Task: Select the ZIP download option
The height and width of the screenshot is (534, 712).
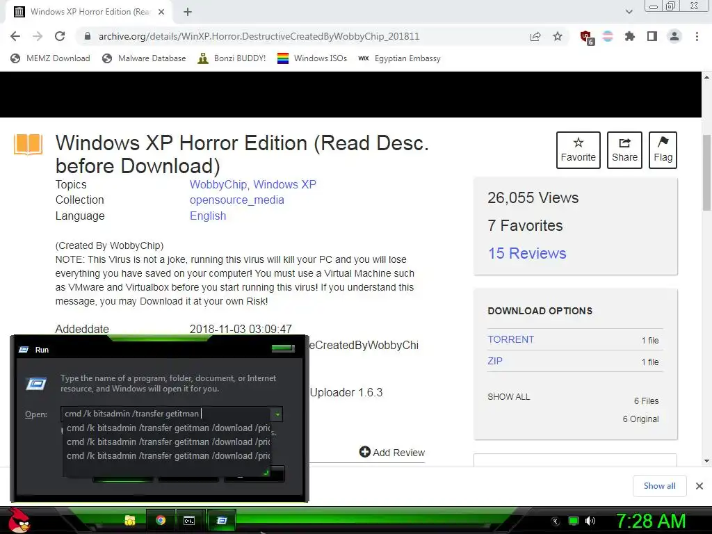Action: pyautogui.click(x=495, y=361)
